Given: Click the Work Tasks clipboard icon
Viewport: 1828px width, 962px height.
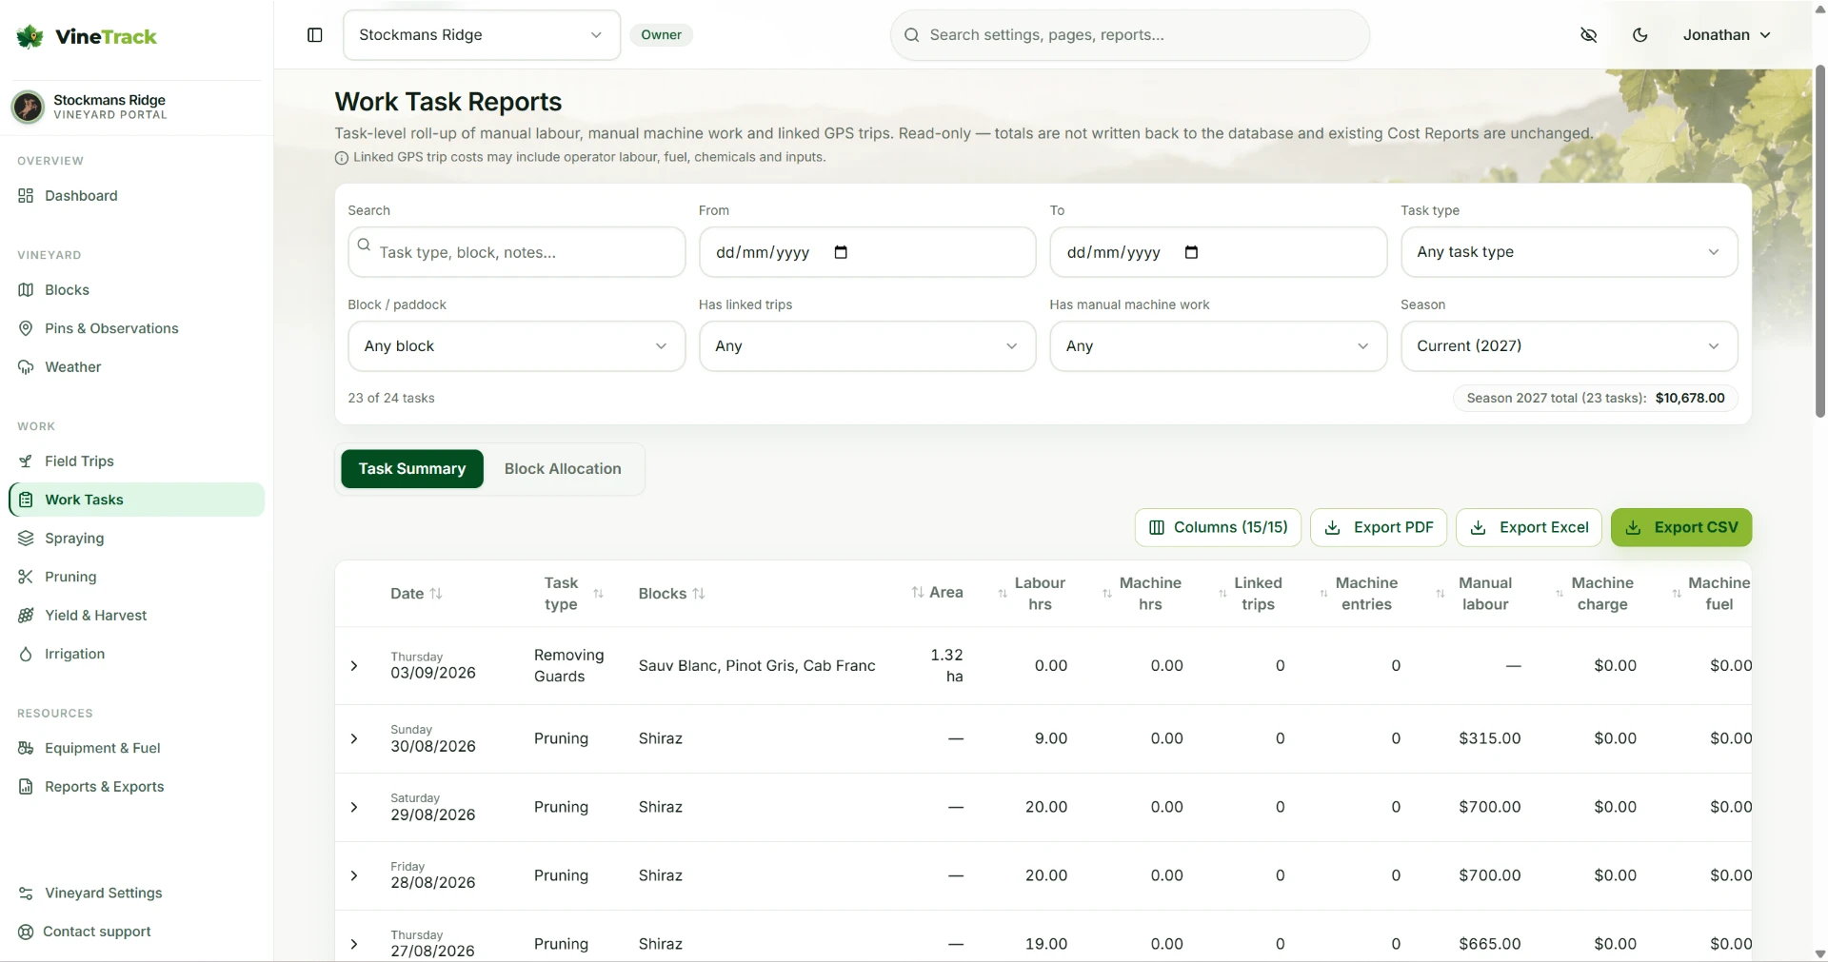Looking at the screenshot, I should coord(26,500).
